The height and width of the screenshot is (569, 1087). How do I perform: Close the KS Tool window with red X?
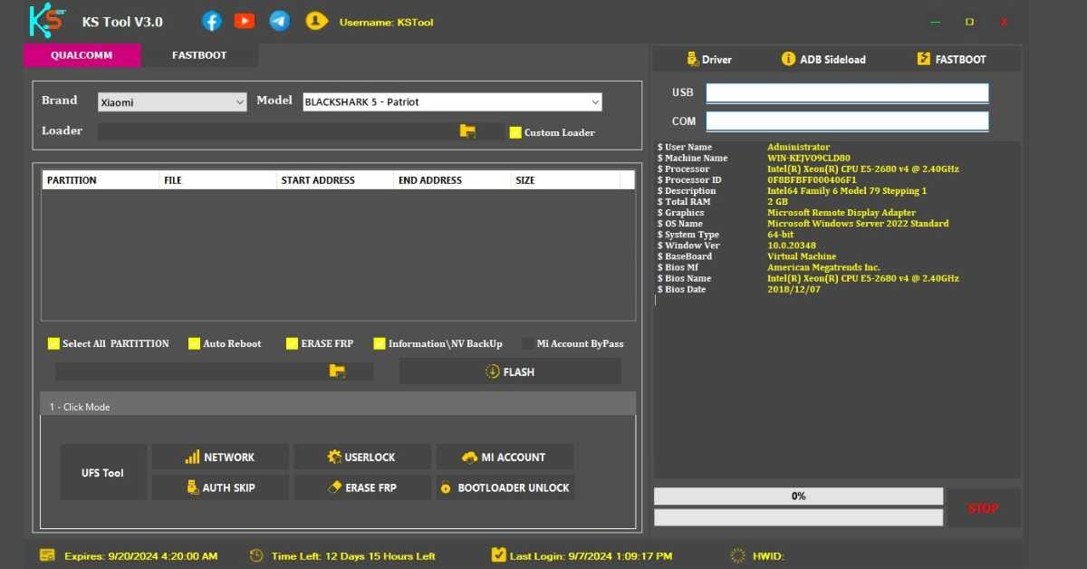1004,22
